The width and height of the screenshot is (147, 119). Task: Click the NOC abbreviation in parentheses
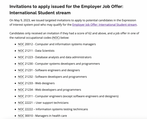[x=56, y=38]
